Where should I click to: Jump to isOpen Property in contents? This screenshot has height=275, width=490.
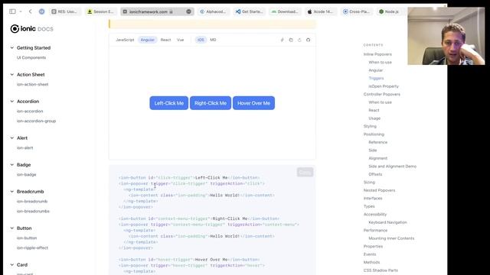[384, 86]
